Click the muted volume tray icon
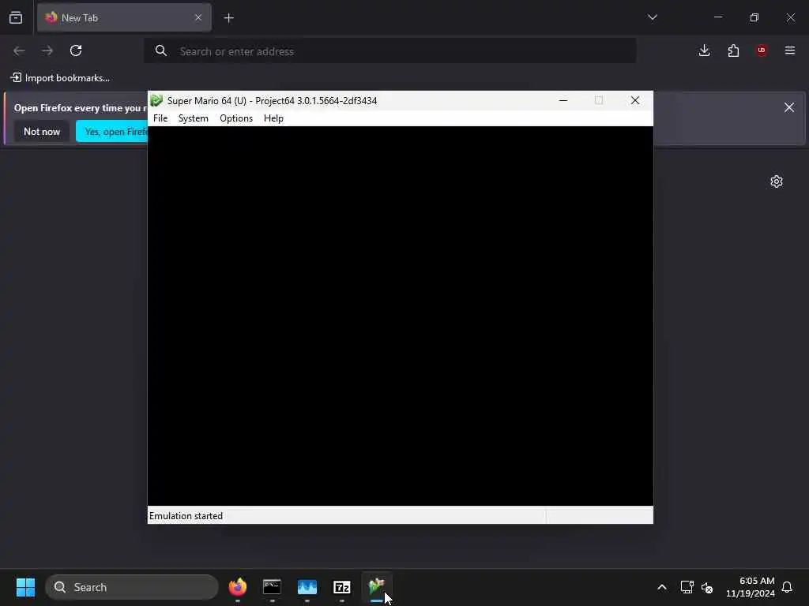 click(707, 587)
